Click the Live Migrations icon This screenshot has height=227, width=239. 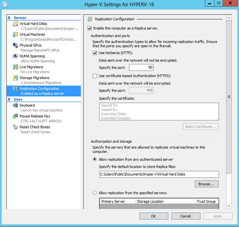point(16,67)
